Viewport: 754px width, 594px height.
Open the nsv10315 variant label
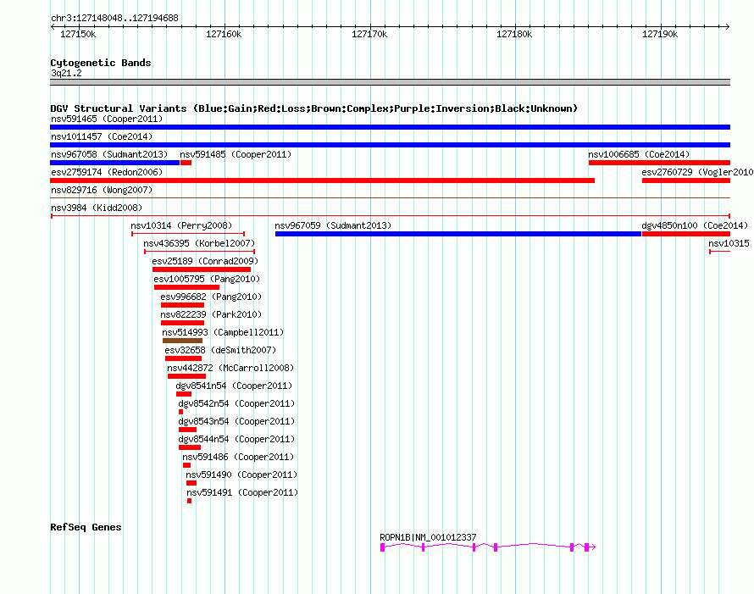click(729, 243)
